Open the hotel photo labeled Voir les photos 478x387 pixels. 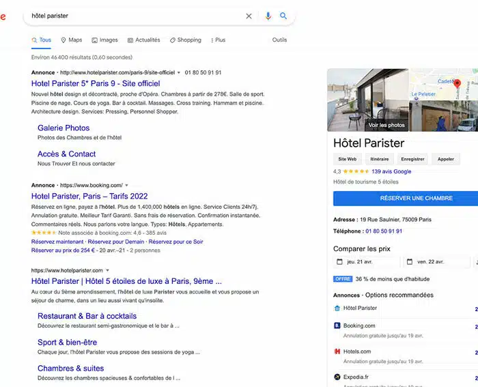coord(367,100)
